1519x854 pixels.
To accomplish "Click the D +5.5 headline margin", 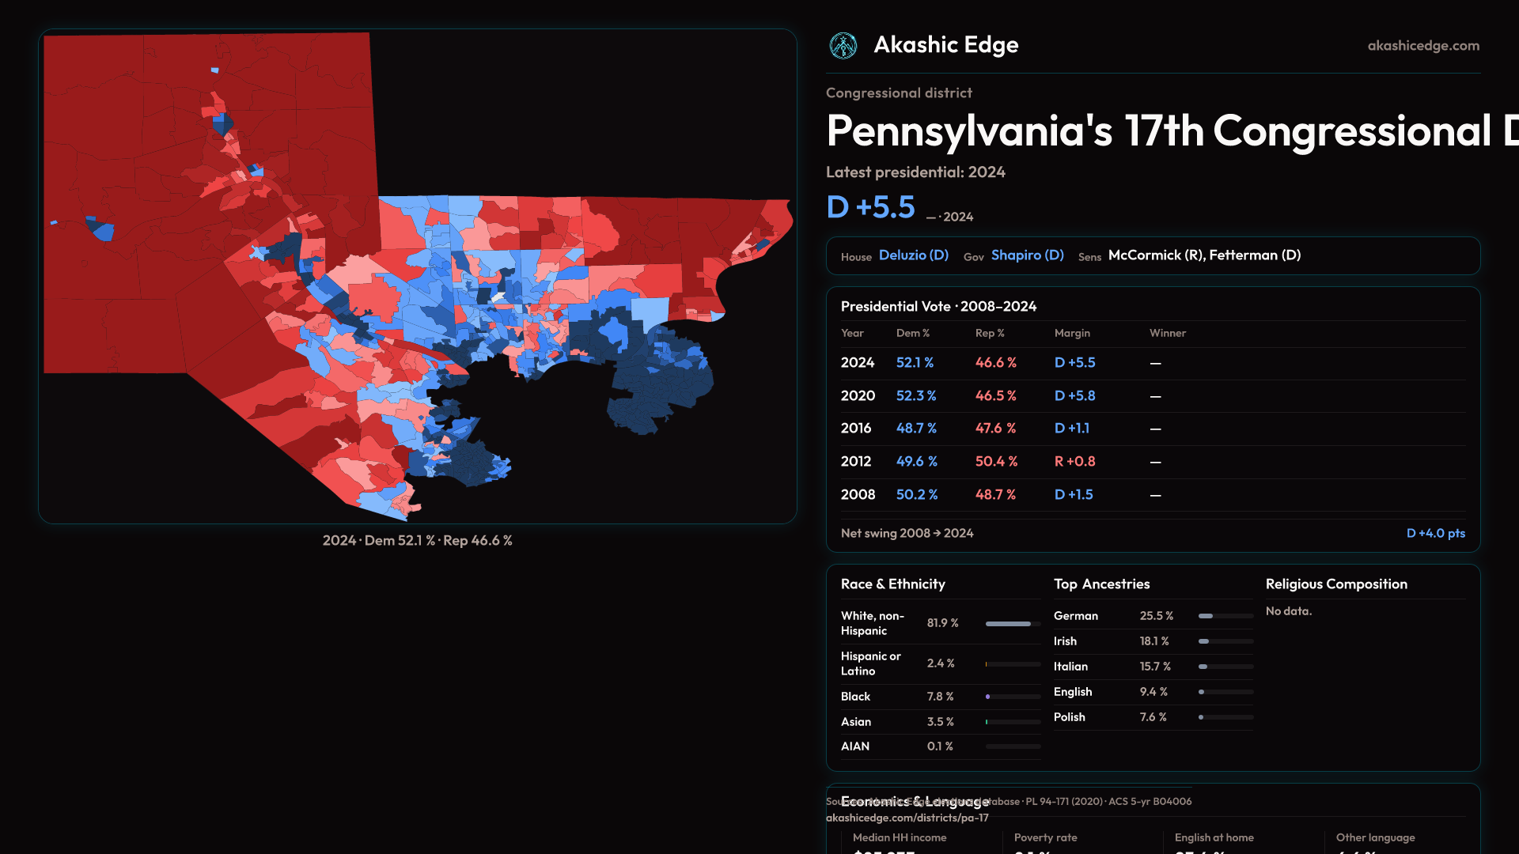I will coord(870,207).
